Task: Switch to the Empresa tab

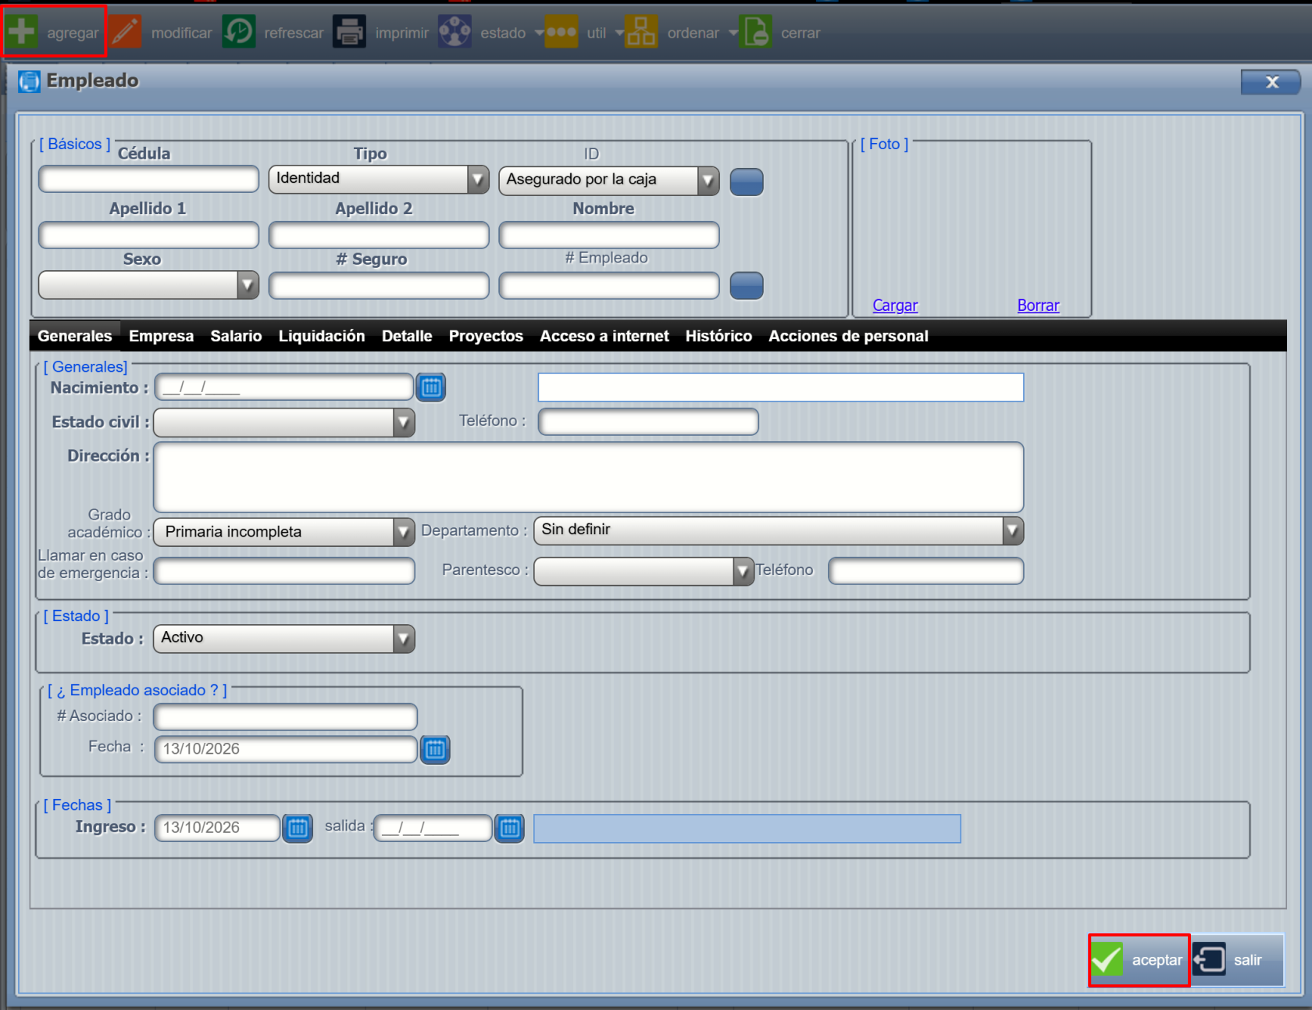Action: 161,336
